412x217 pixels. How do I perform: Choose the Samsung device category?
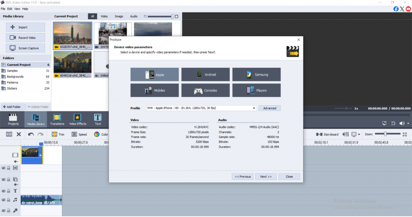pos(256,74)
